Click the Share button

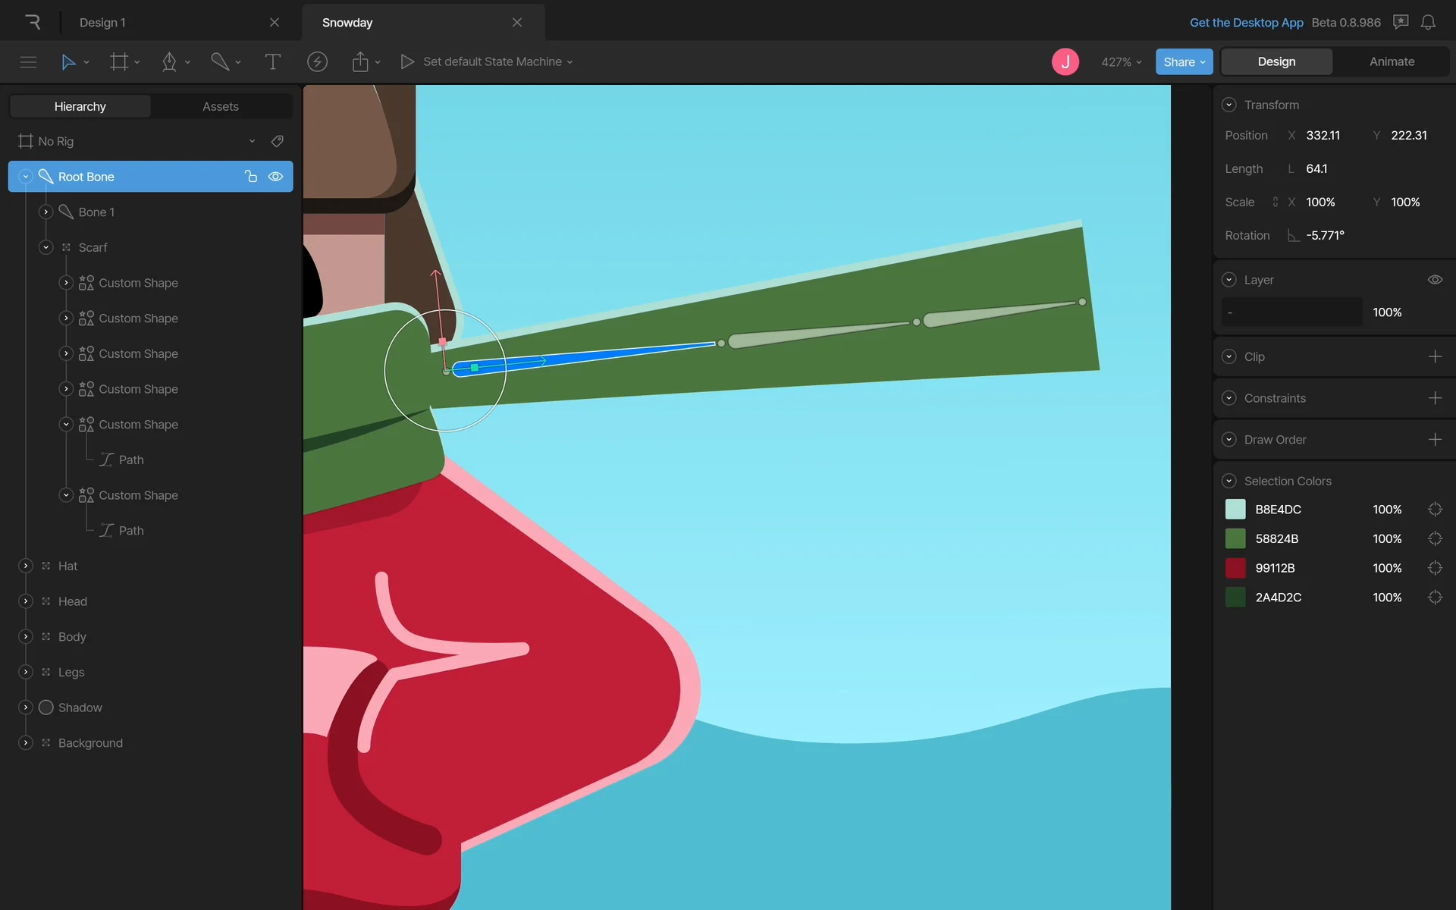(1184, 61)
